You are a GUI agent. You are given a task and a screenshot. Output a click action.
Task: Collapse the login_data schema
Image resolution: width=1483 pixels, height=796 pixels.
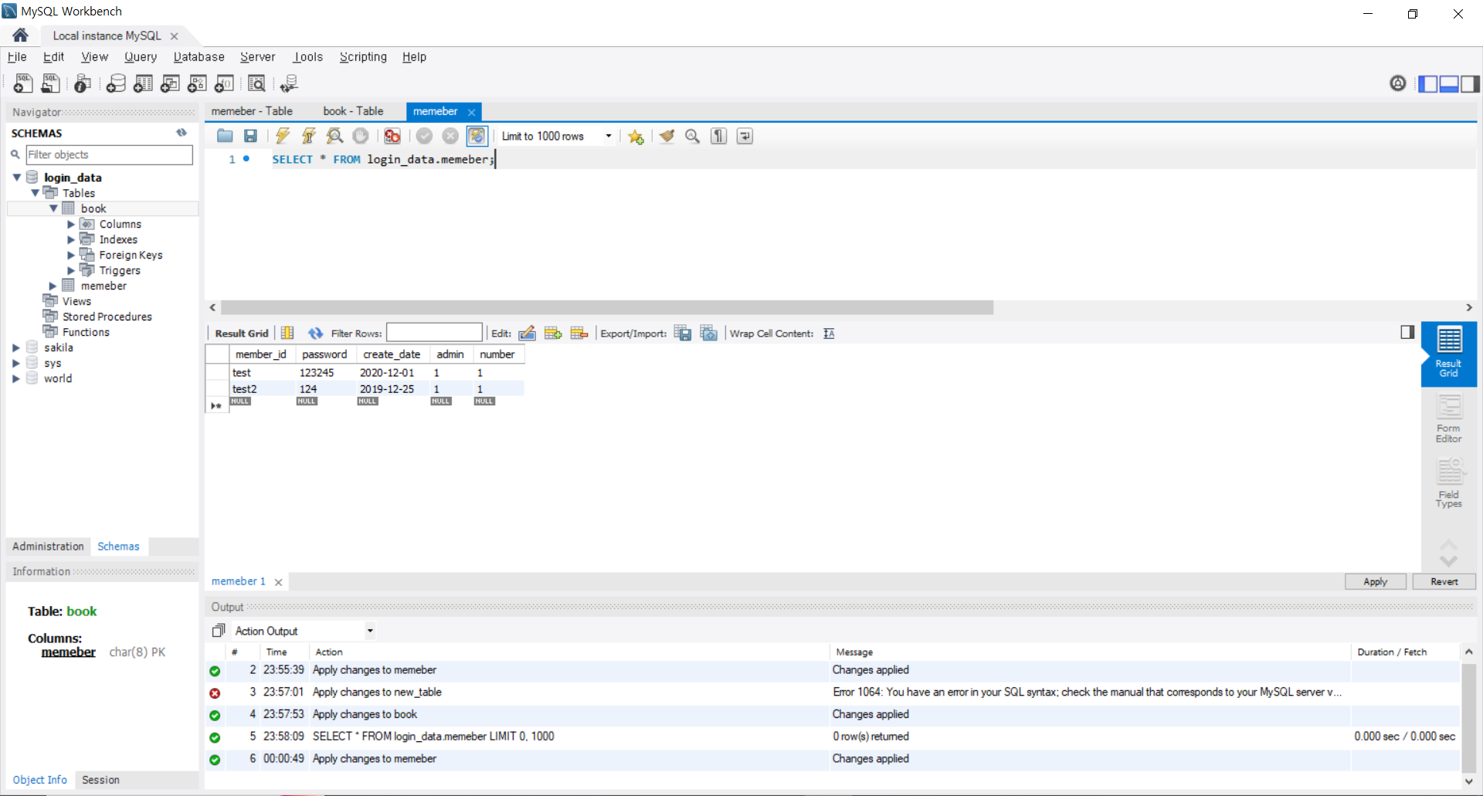click(x=16, y=178)
